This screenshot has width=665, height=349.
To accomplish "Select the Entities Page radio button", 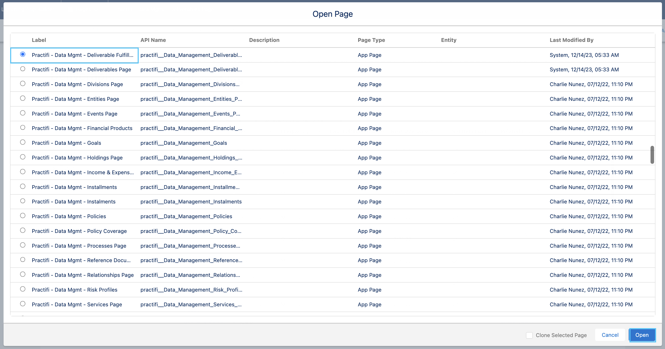I will click(23, 98).
